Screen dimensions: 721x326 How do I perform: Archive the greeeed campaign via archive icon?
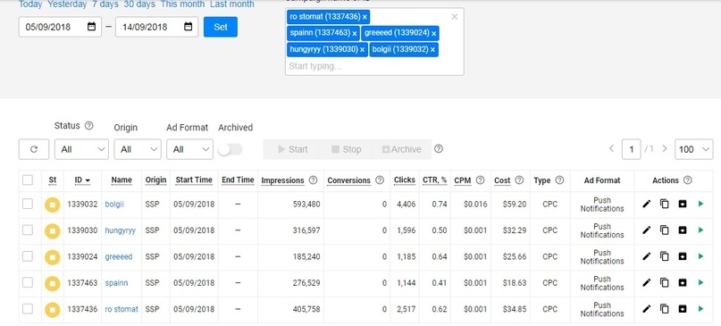pos(683,256)
